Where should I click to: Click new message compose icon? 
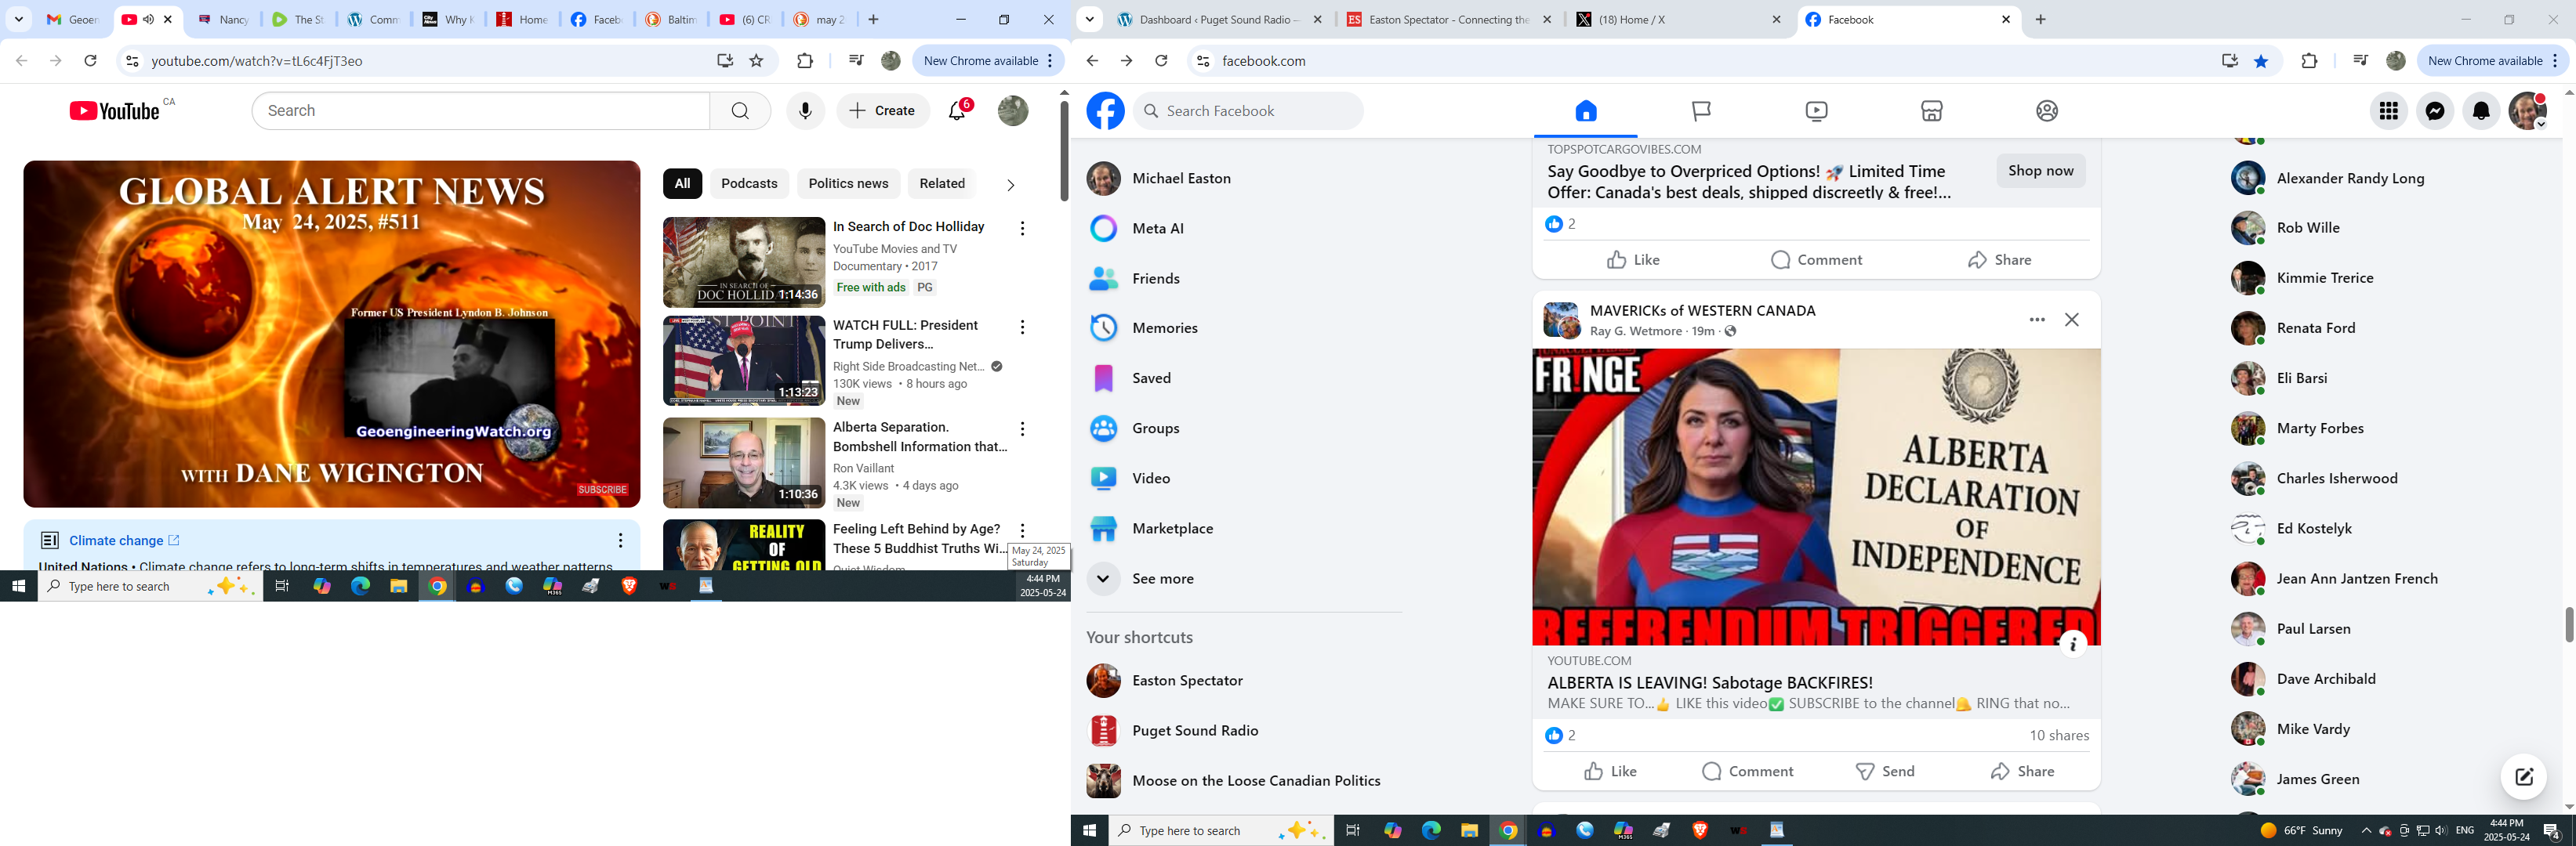pos(2523,777)
